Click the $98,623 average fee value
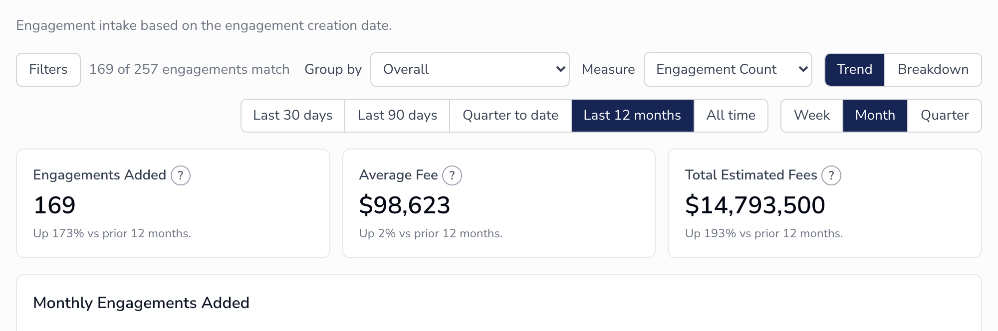 click(x=405, y=205)
